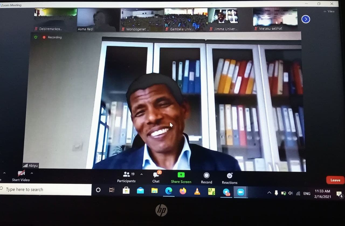The height and width of the screenshot is (226, 345).
Task: Open the View layout menu
Action: (x=329, y=11)
